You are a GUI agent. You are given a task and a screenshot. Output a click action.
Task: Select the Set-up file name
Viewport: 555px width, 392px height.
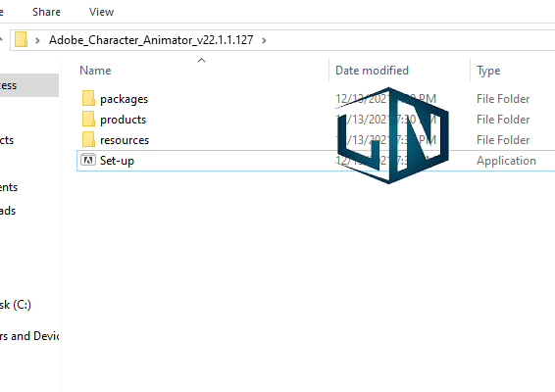(x=117, y=161)
